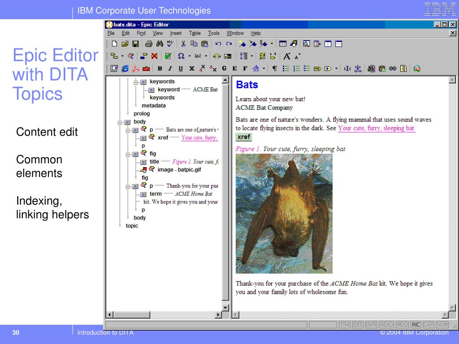
Task: Apply subscript formatting
Action: tap(213, 69)
